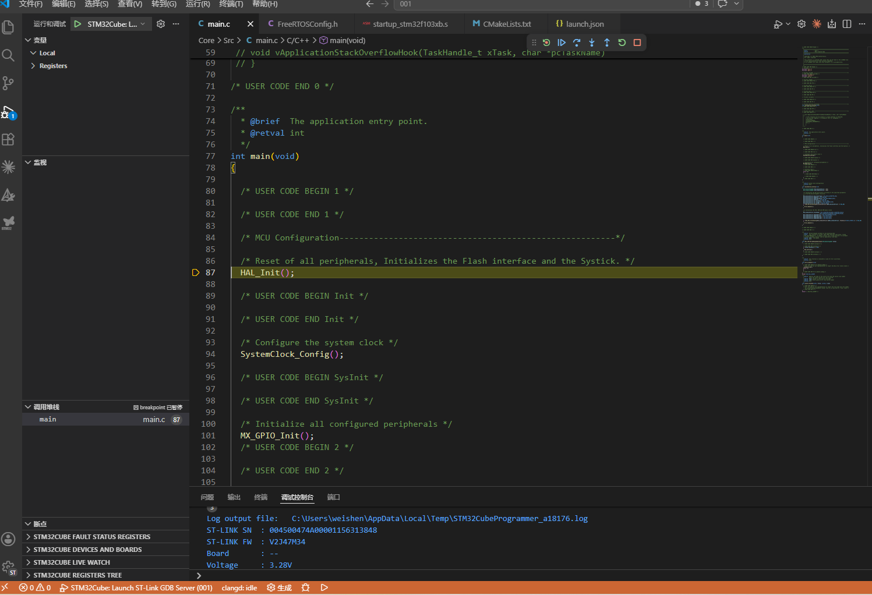The height and width of the screenshot is (595, 872).
Task: Click the editor debug-run icon
Action: tap(778, 24)
